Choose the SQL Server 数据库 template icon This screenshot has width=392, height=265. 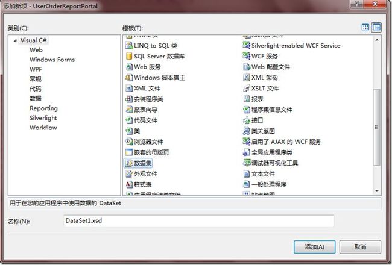pyautogui.click(x=129, y=56)
